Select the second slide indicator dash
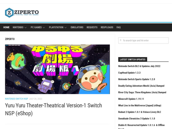Viewport: 172px width, 129px height. click(x=10, y=45)
